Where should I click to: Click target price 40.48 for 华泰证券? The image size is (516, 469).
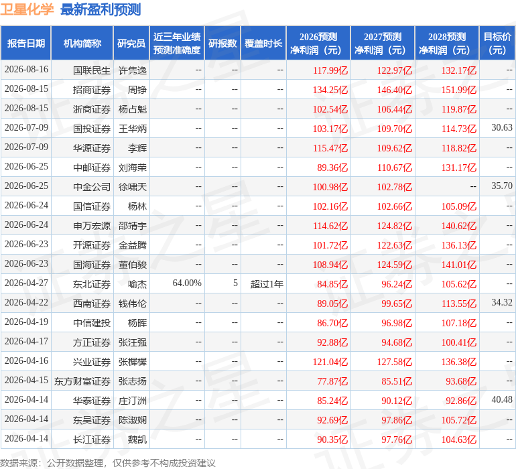pyautogui.click(x=502, y=399)
